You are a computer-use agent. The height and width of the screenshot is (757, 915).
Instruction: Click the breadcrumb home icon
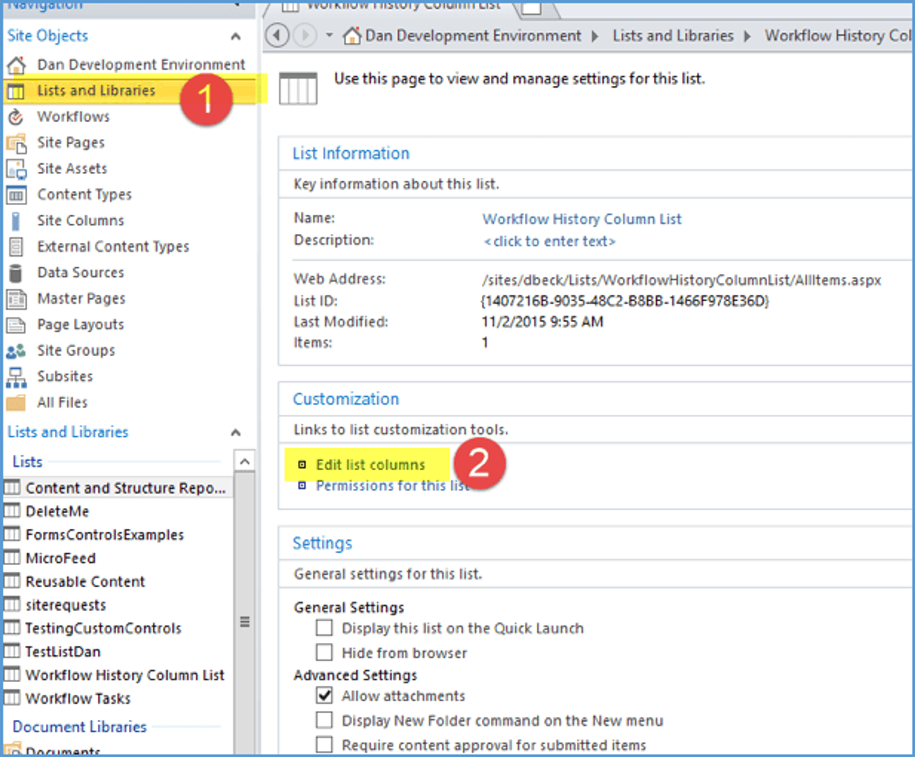tap(352, 36)
